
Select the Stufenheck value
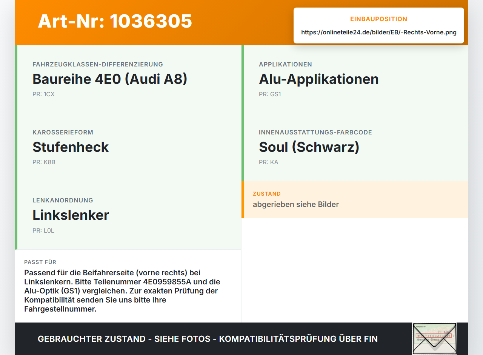point(71,147)
